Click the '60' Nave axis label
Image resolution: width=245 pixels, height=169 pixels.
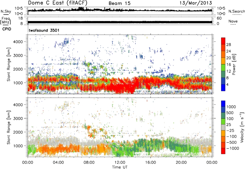[219, 18]
